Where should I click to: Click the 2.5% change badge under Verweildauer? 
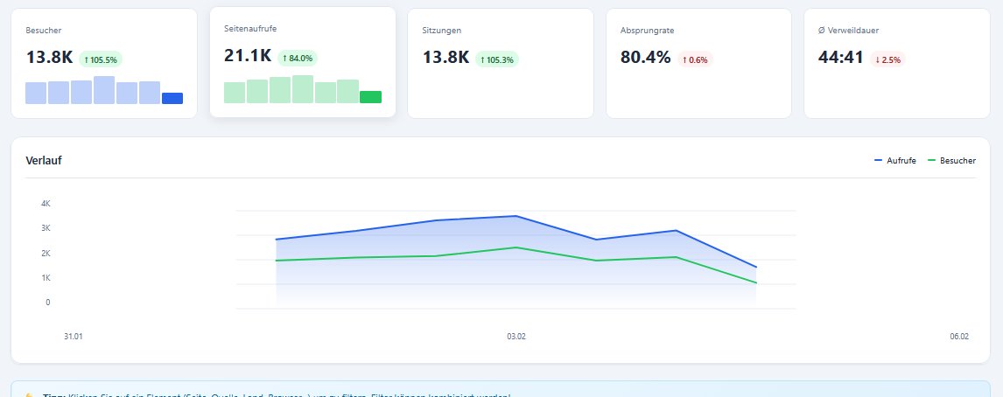[x=887, y=59]
